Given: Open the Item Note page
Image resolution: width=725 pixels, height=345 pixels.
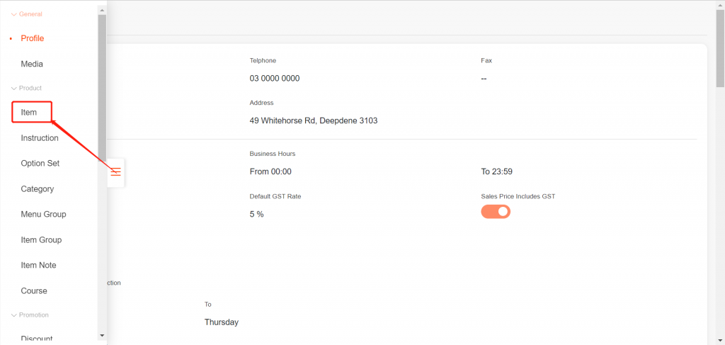Looking at the screenshot, I should coord(38,266).
